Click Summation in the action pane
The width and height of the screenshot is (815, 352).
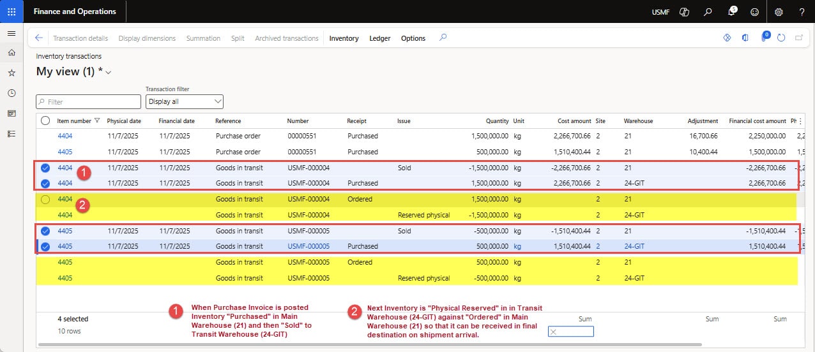click(x=203, y=38)
